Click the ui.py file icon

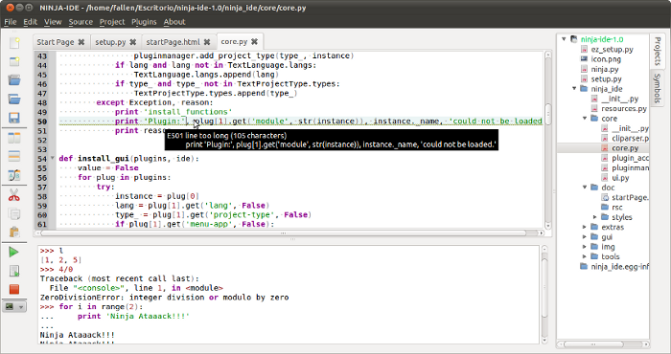pos(604,178)
